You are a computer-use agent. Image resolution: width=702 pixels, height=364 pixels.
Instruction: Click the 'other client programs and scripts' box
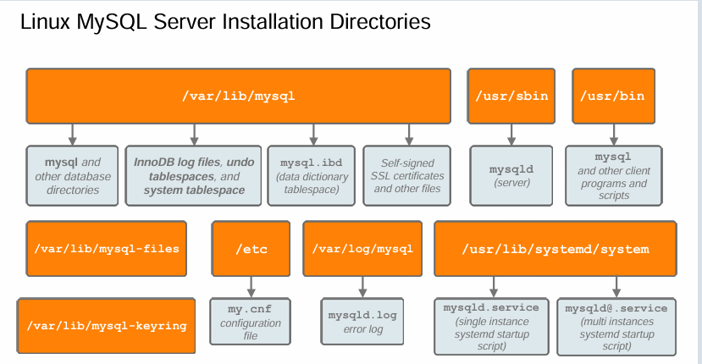point(613,175)
